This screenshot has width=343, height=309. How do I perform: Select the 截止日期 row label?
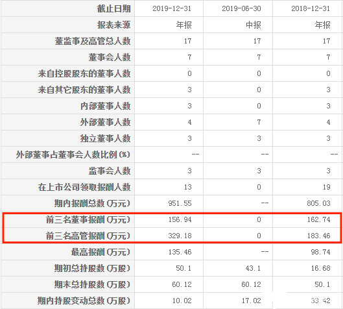tap(113, 8)
